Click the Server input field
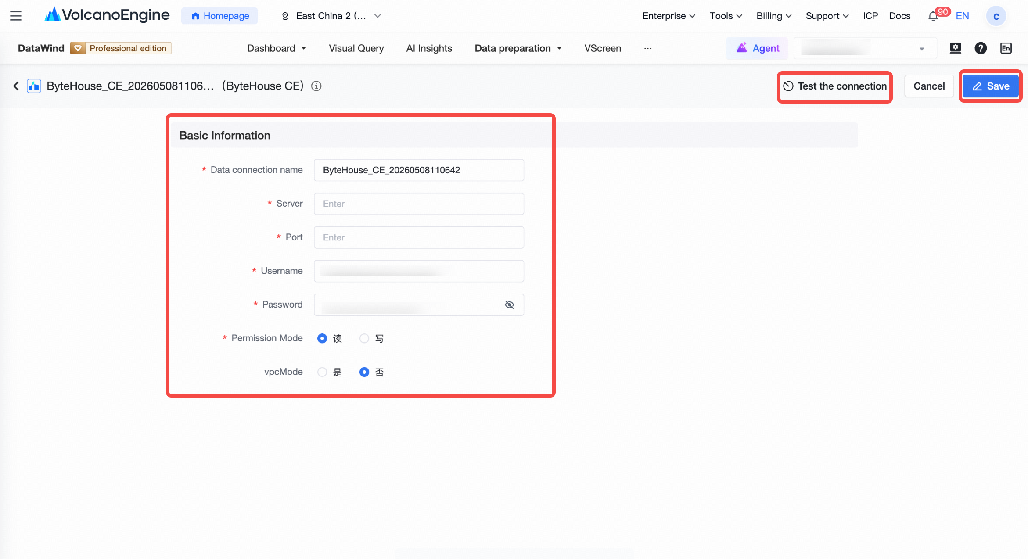The width and height of the screenshot is (1028, 559). click(419, 204)
